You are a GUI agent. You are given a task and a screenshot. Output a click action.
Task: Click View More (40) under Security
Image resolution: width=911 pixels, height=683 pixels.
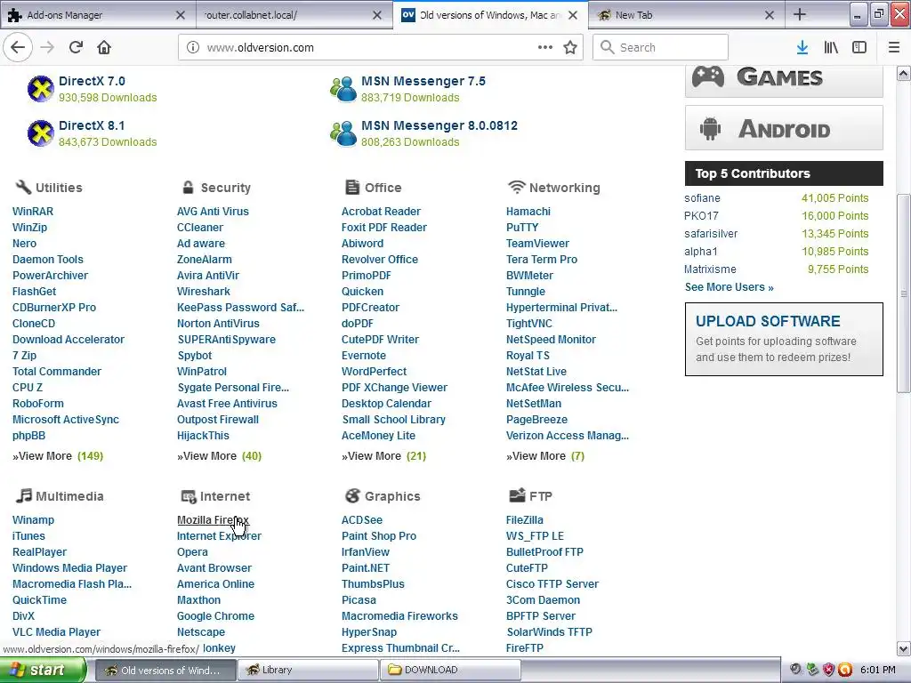coord(219,456)
